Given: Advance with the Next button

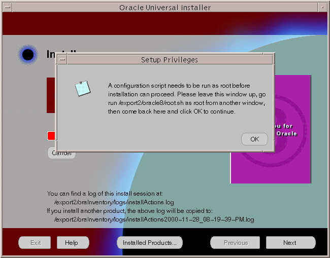Looking at the screenshot, I should click(290, 243).
